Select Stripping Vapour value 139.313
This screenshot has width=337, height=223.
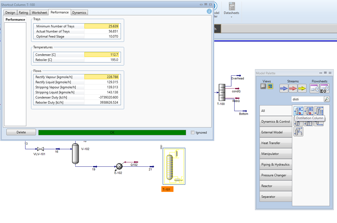pos(102,87)
